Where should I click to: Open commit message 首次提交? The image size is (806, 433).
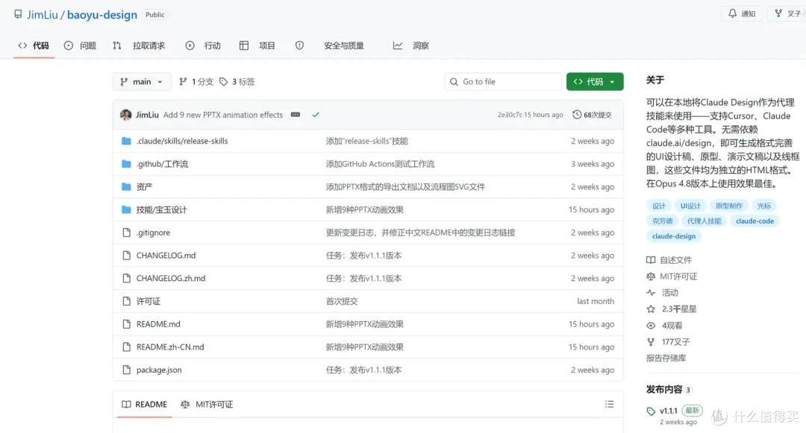(342, 301)
